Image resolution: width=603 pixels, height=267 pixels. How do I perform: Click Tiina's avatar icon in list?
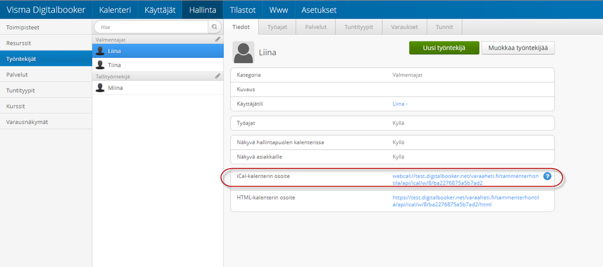click(100, 64)
